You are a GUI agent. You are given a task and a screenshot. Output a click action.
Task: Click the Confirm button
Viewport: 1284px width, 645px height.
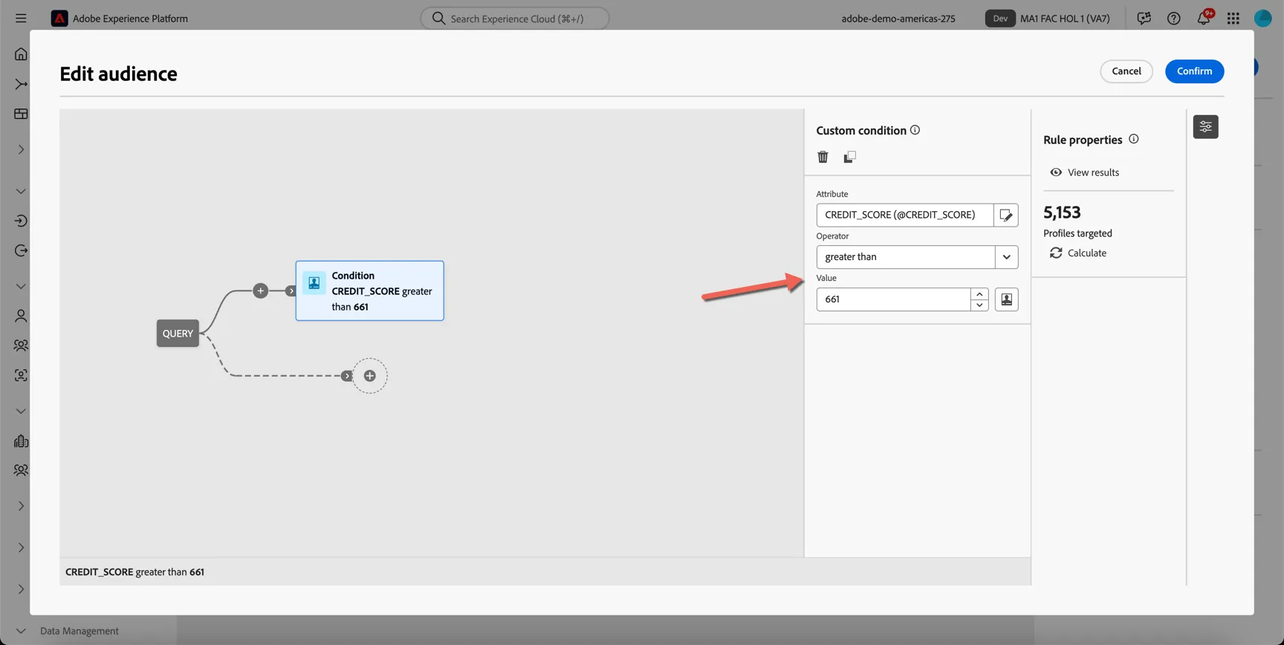[x=1194, y=71]
